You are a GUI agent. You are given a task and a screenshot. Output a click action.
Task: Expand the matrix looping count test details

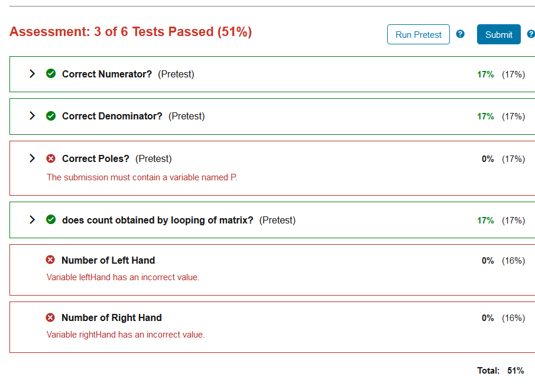[x=32, y=219]
